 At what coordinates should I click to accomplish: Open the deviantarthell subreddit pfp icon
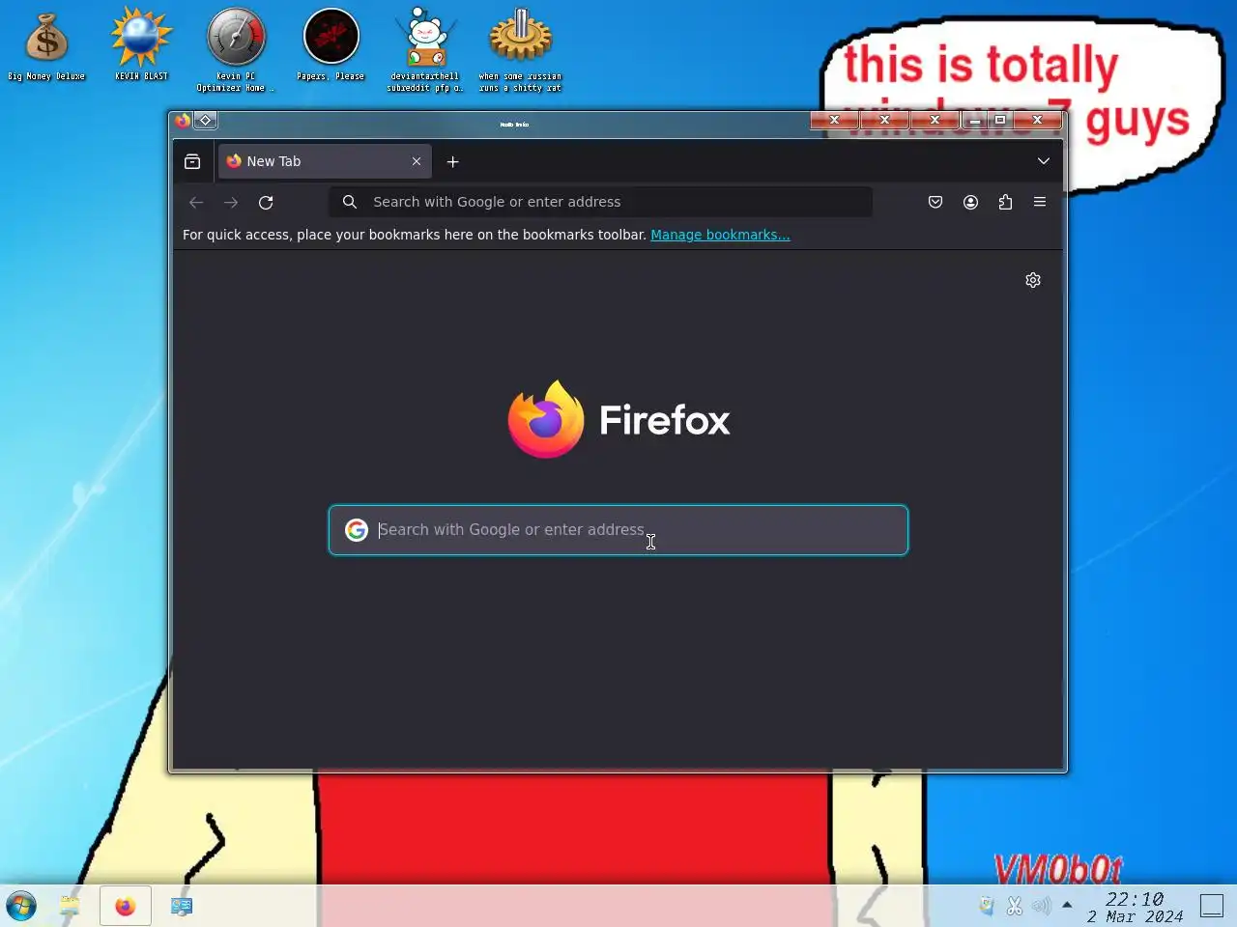pos(425,50)
